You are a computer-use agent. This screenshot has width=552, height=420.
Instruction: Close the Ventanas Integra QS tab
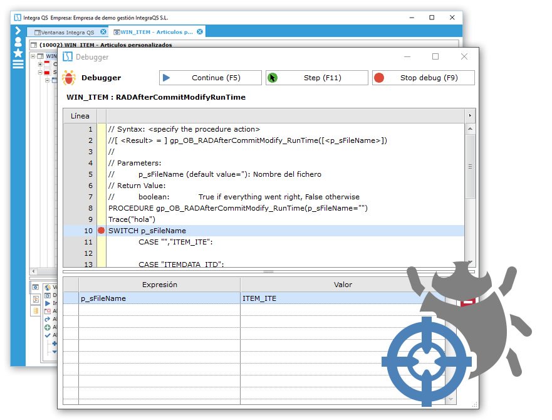coord(103,32)
